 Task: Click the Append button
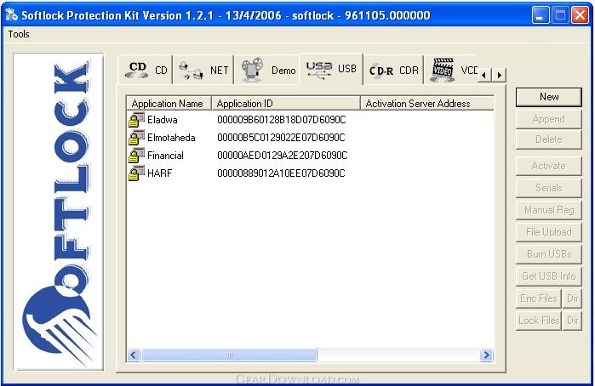point(549,119)
